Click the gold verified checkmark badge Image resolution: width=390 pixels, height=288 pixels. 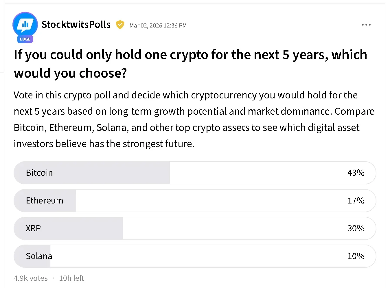pyautogui.click(x=120, y=25)
